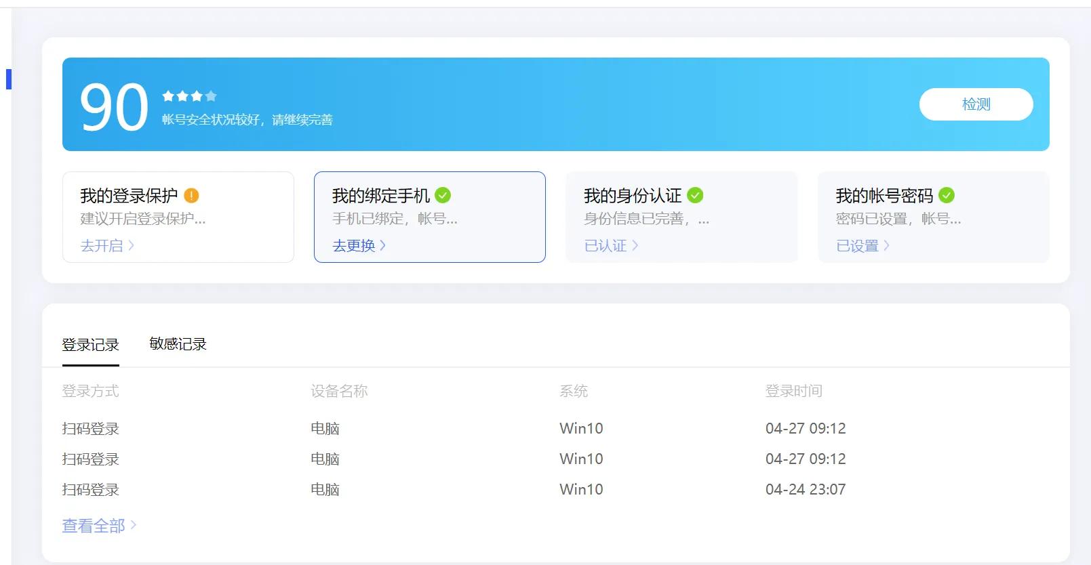Click the 设备名称 column header
Viewport: 1091px width, 565px height.
(339, 391)
